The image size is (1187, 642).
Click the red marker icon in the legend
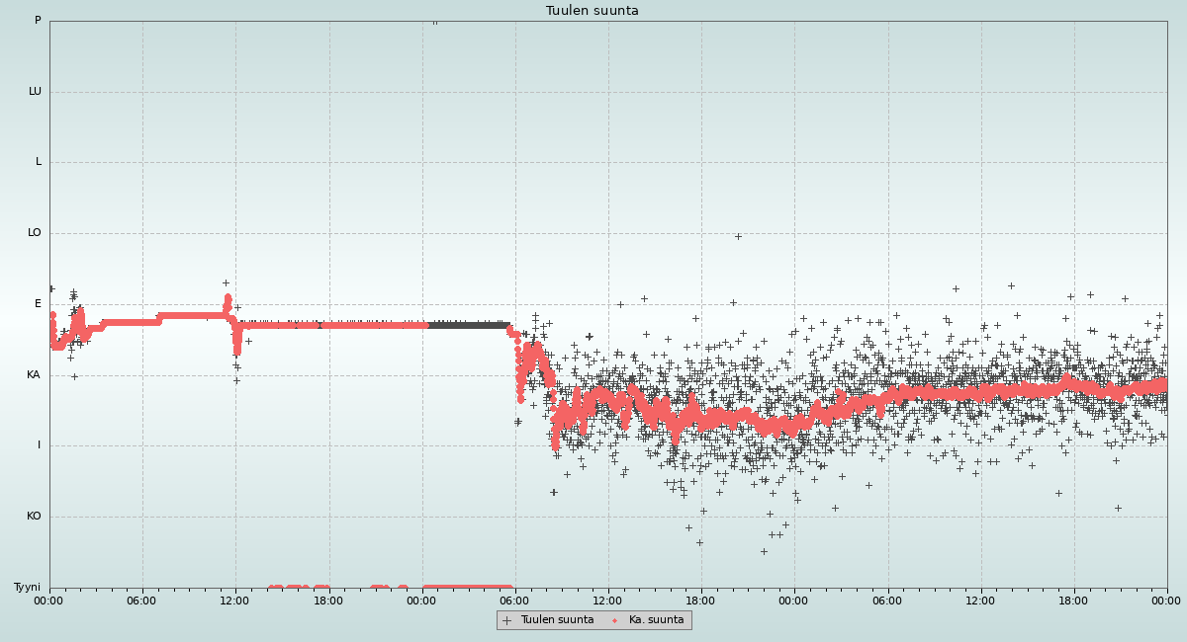[614, 620]
